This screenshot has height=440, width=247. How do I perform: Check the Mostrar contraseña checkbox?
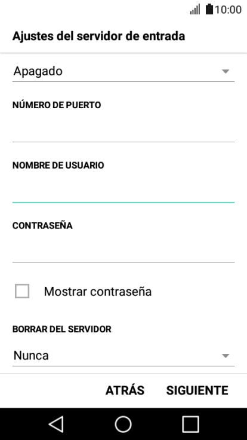22,291
